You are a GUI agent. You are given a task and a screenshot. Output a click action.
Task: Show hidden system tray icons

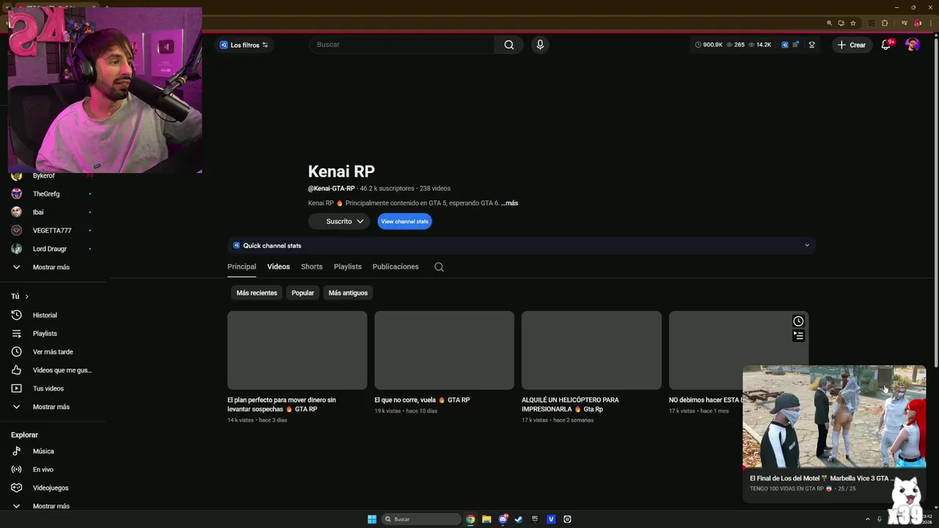click(x=869, y=519)
